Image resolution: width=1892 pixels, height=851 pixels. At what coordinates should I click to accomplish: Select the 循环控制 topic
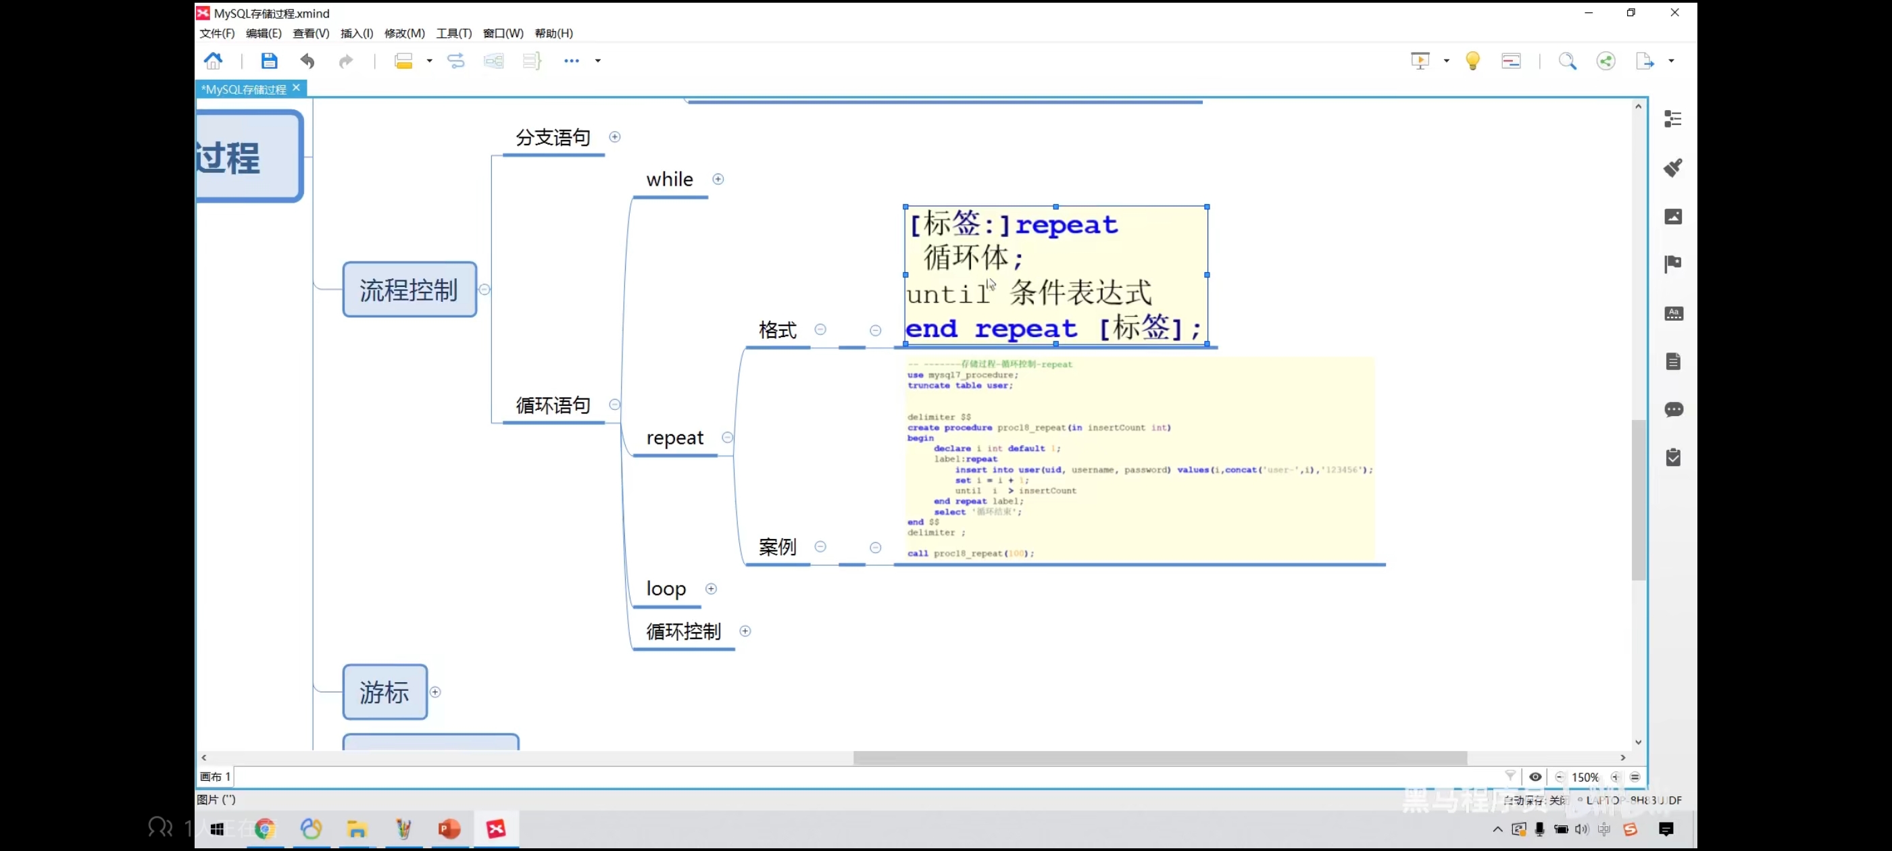(x=683, y=631)
